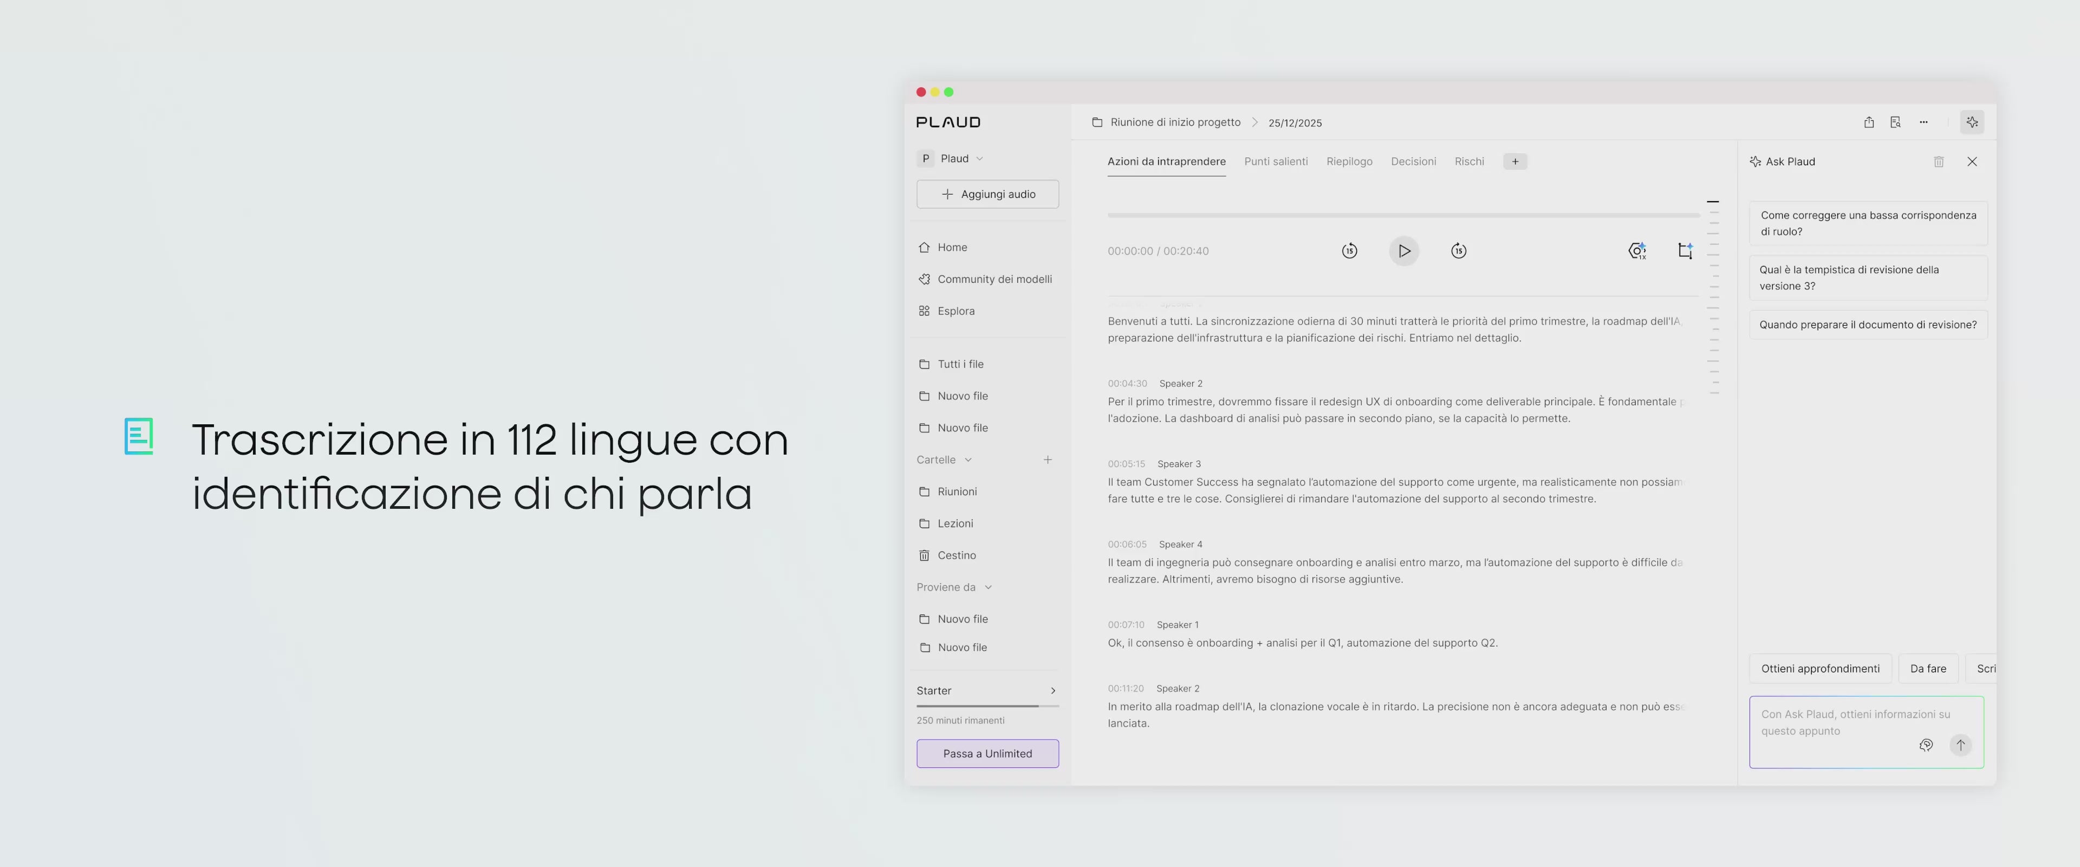The height and width of the screenshot is (867, 2080).
Task: Open the Decisioni tab
Action: point(1413,161)
